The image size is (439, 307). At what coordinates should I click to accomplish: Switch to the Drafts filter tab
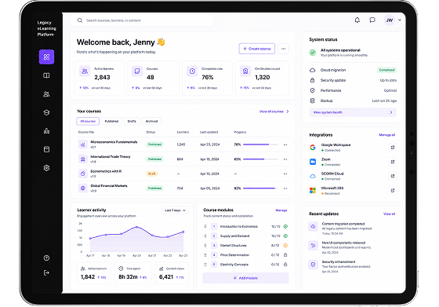click(x=132, y=121)
